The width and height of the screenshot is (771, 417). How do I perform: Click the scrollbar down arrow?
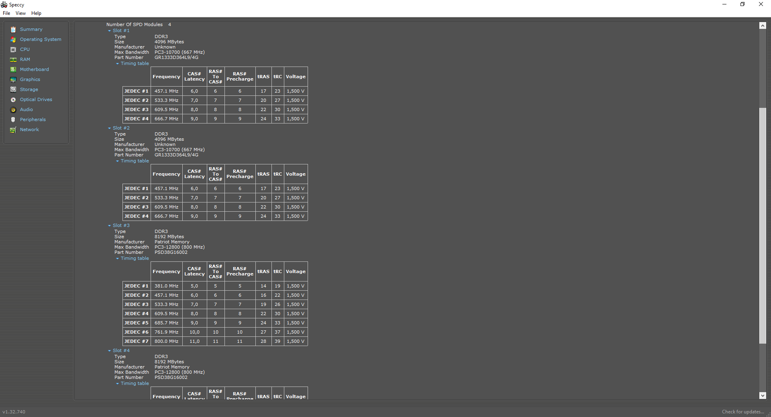(x=763, y=395)
